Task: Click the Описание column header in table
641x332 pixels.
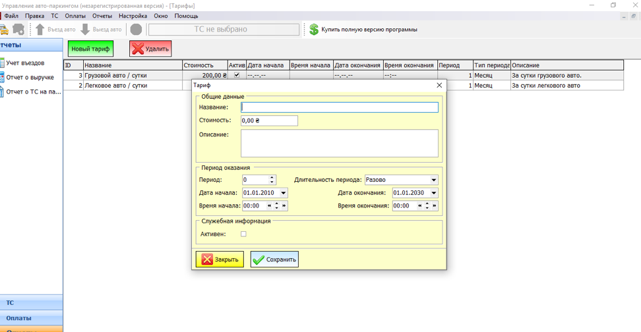Action: pyautogui.click(x=567, y=65)
